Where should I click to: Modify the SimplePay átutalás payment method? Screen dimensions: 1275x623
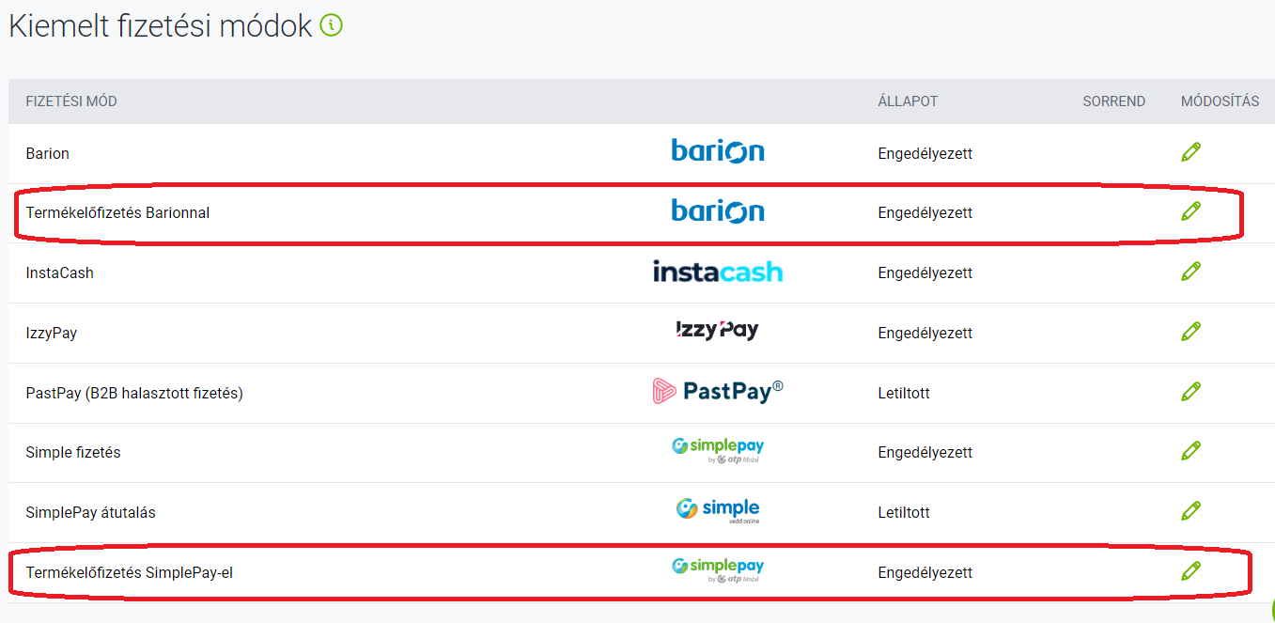point(1191,511)
